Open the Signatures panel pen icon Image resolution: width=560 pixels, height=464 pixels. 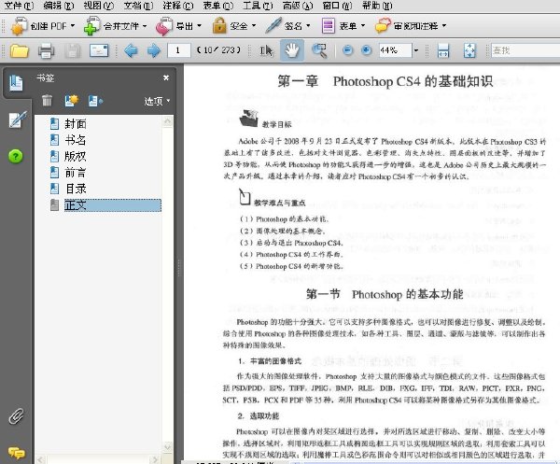tap(17, 120)
